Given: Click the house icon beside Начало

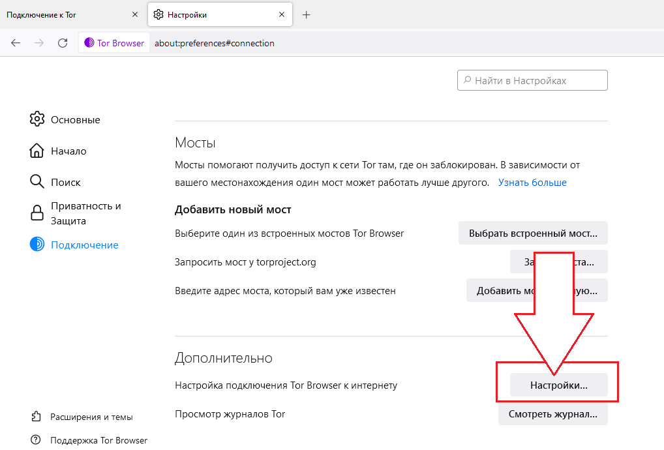Looking at the screenshot, I should click(37, 151).
